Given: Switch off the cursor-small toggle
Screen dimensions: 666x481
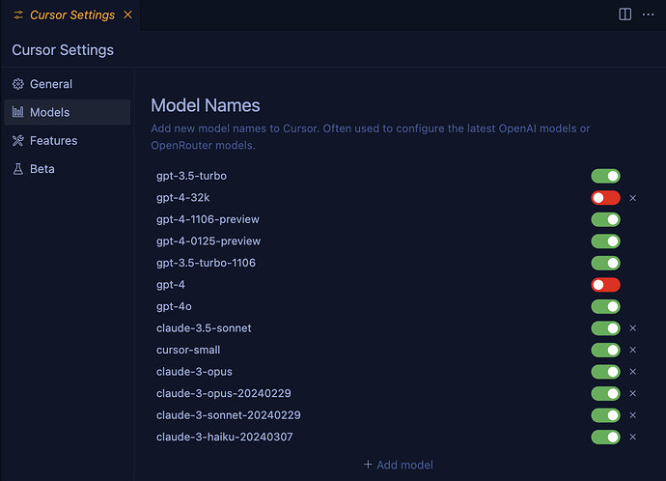Looking at the screenshot, I should coord(606,350).
